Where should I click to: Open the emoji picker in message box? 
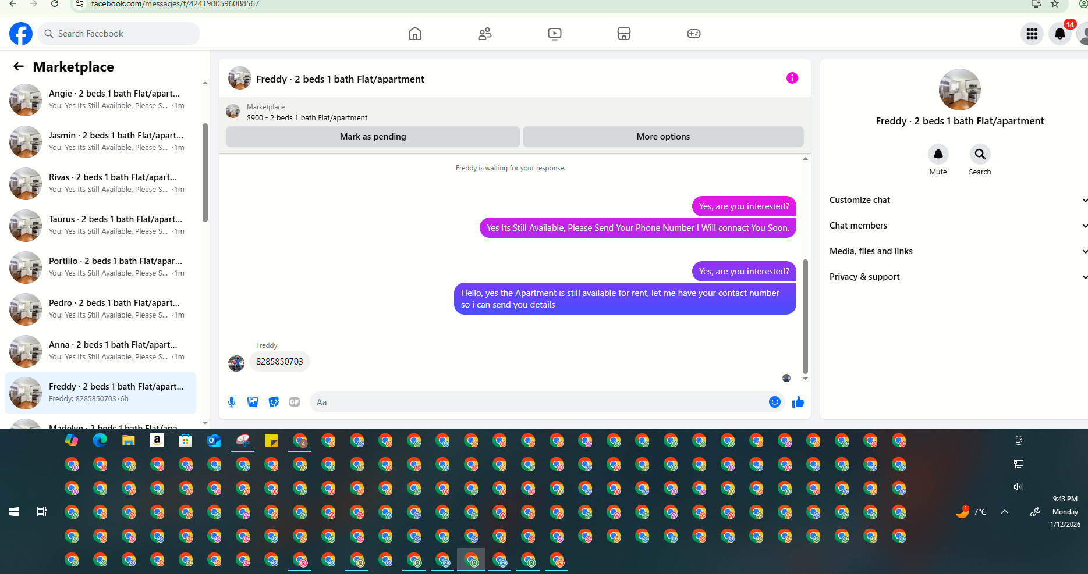[x=775, y=402]
